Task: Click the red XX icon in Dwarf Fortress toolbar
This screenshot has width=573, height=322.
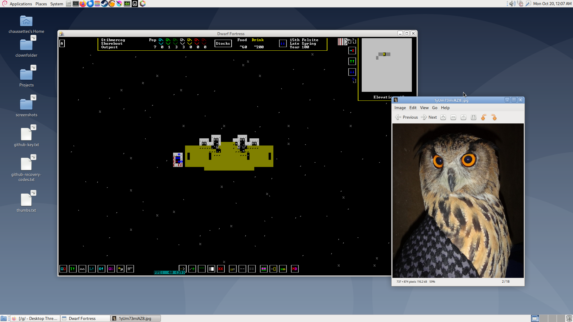Action: coord(221,269)
